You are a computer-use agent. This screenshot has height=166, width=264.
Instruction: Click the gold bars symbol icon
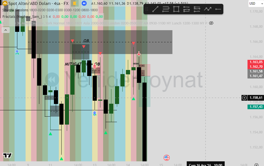point(5,3)
